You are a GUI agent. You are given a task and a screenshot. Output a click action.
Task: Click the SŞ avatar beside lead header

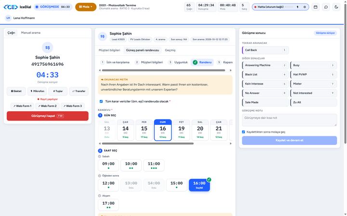(103, 36)
